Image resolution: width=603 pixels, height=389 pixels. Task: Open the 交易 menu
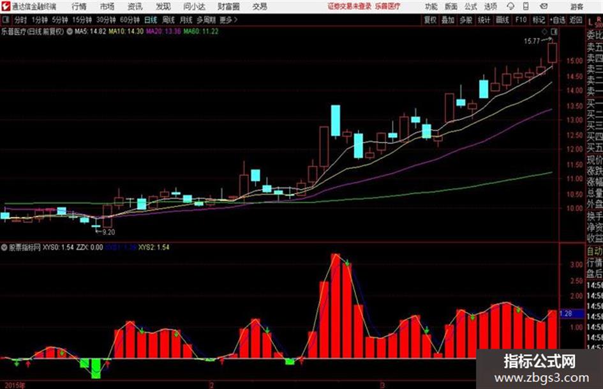click(x=260, y=6)
